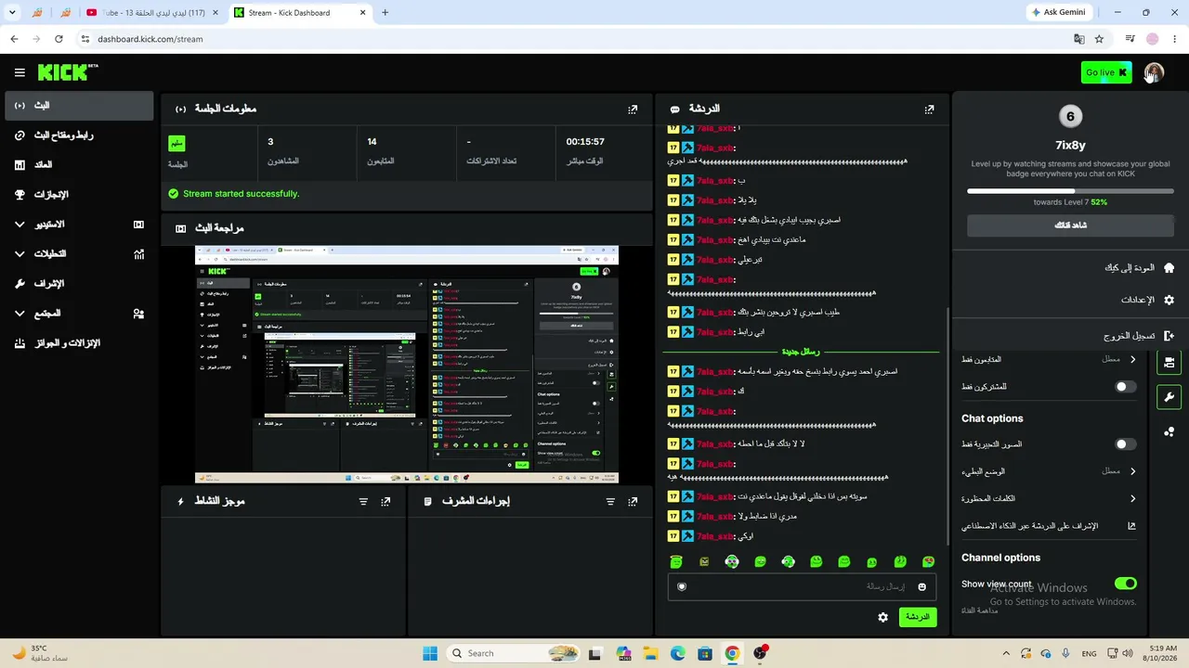Pop out the chat panel
Image resolution: width=1189 pixels, height=668 pixels.
(929, 109)
